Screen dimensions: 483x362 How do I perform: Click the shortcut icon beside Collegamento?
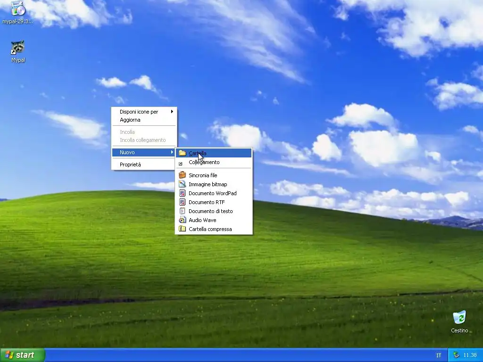[181, 164]
